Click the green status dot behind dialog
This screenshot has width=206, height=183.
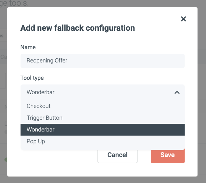[5, 160]
